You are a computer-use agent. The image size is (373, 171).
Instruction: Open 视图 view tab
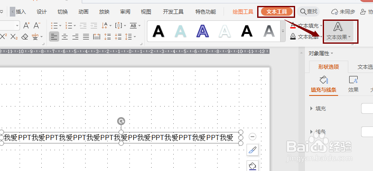click(x=146, y=11)
